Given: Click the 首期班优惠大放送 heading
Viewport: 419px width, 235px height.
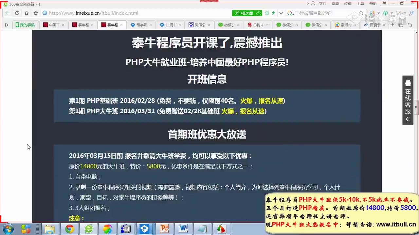Looking at the screenshot, I should click(207, 134).
